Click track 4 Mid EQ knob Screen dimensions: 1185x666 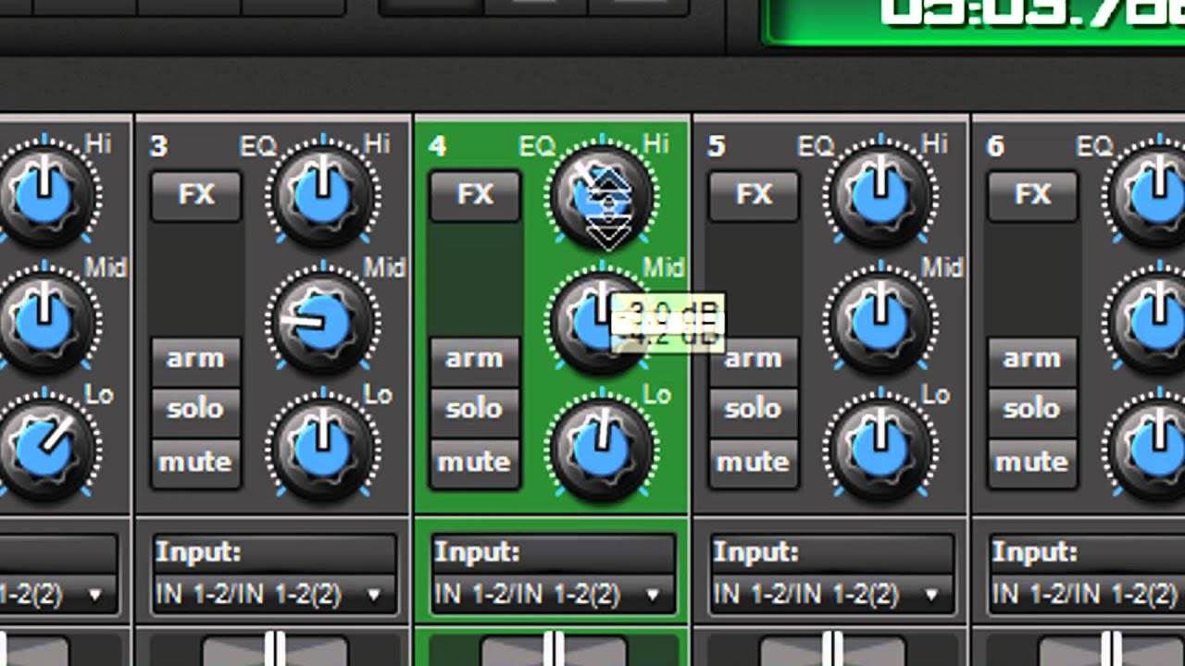[603, 323]
